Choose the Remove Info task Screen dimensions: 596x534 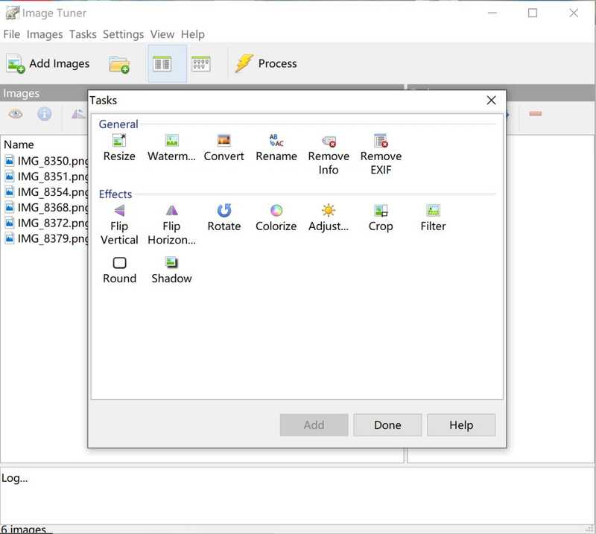coord(329,155)
